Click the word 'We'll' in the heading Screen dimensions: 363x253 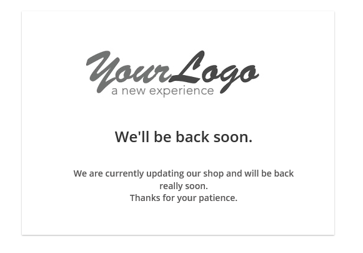pyautogui.click(x=132, y=137)
